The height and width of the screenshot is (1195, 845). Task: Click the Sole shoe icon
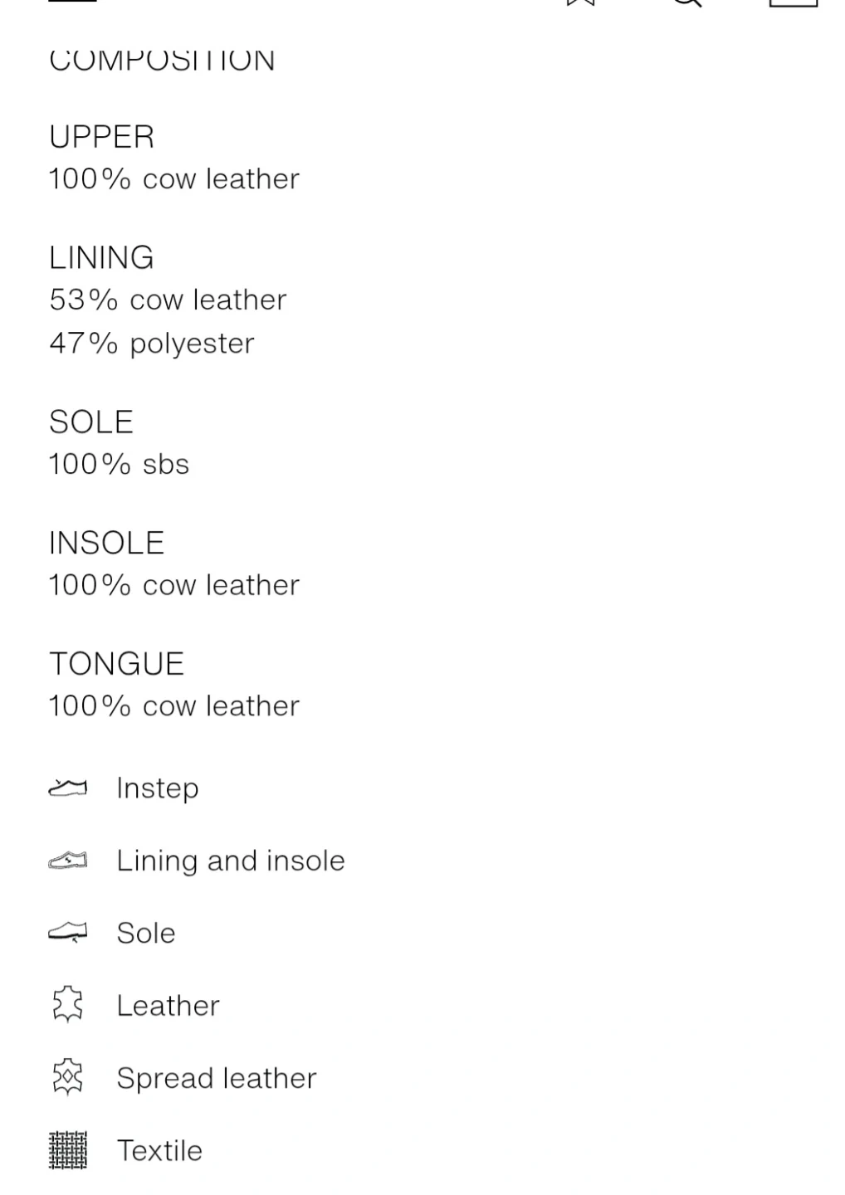tap(67, 934)
